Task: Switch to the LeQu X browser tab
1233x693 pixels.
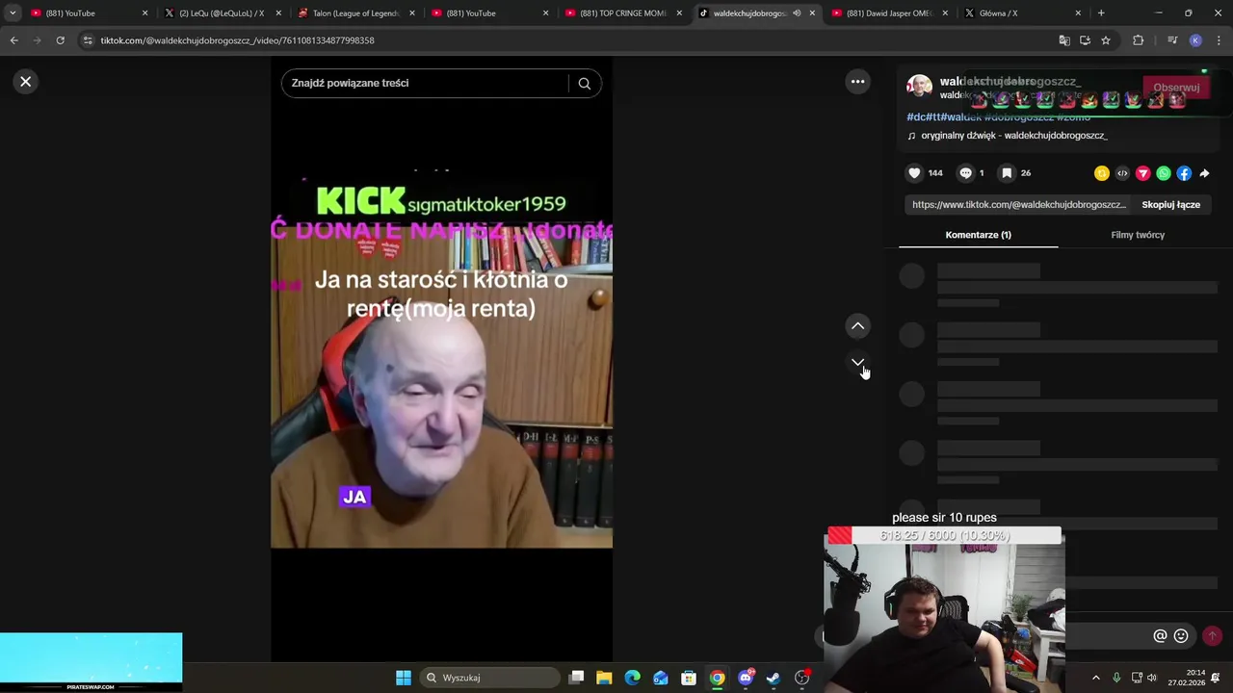Action: (221, 13)
